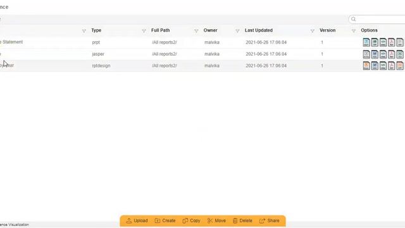Click the "jasper" type cell

tap(98, 54)
